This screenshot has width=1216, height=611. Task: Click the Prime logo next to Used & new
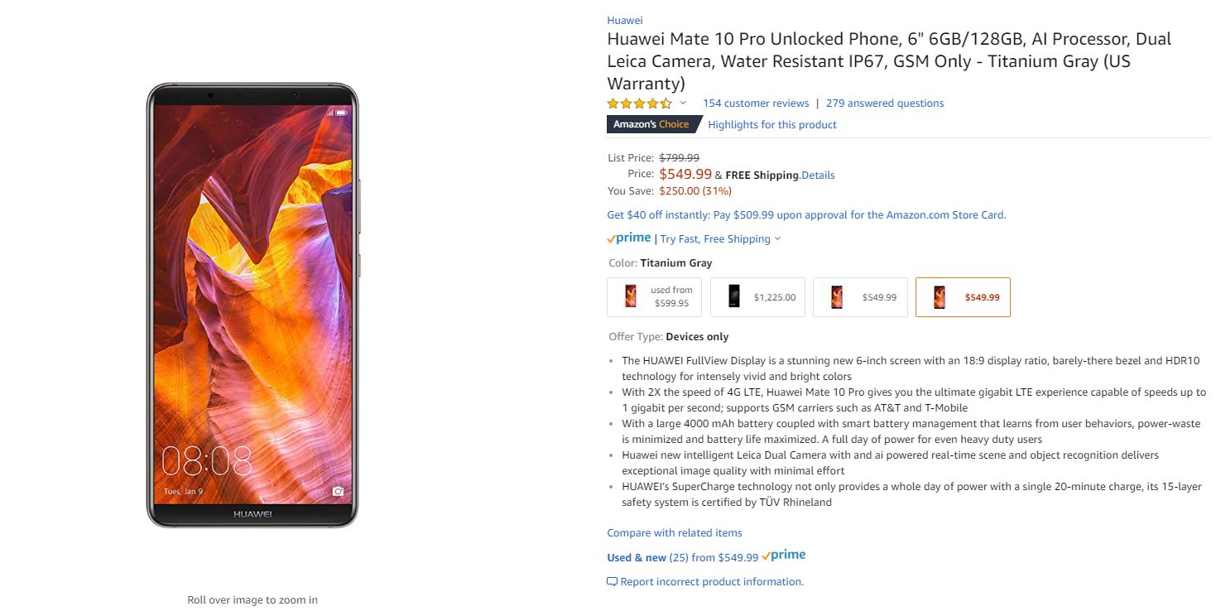[783, 556]
